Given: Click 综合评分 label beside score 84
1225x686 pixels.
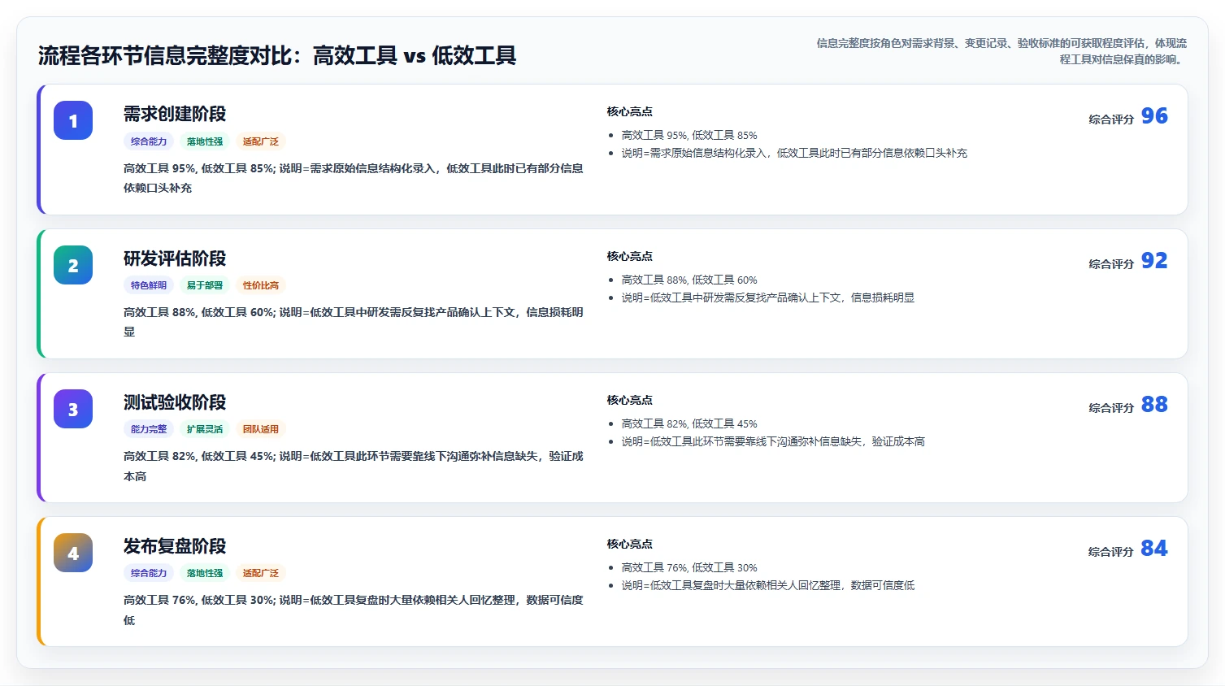Looking at the screenshot, I should [x=1111, y=552].
